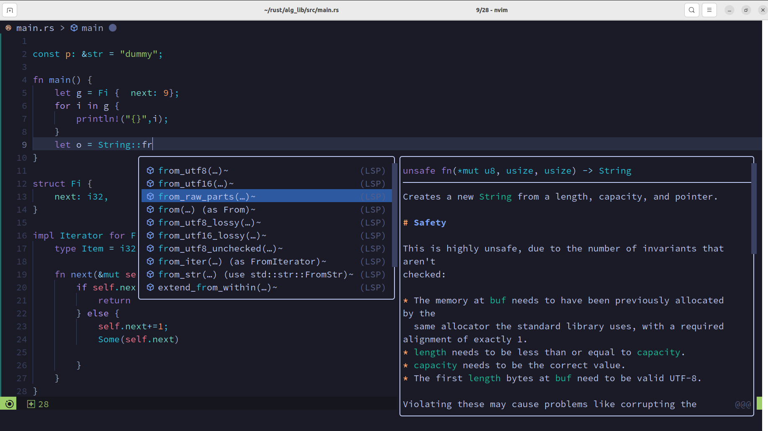Image resolution: width=768 pixels, height=431 pixels.
Task: Click the 'capacity needs to be' bullet
Action: pos(514,365)
